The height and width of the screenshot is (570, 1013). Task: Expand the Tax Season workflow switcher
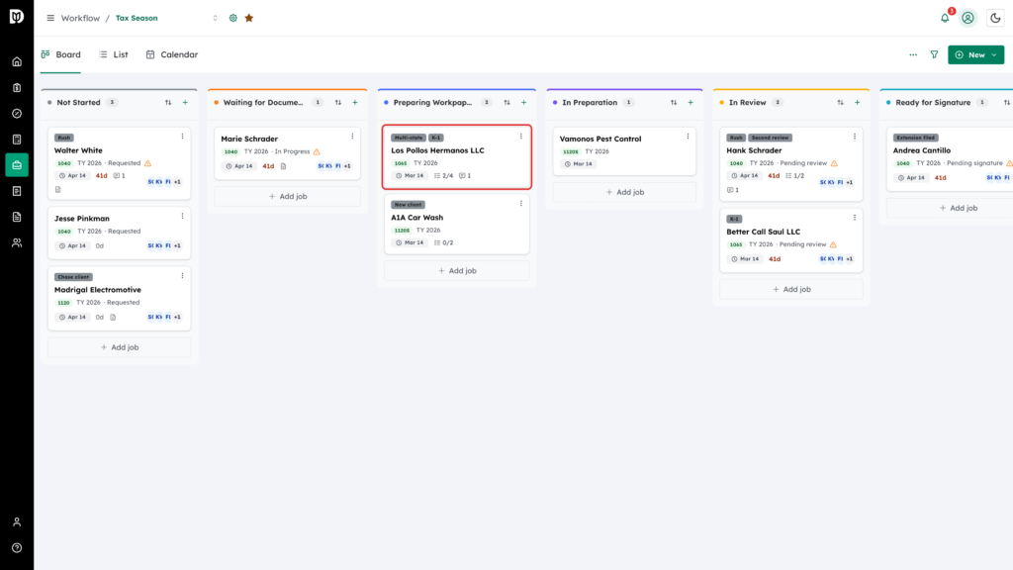pyautogui.click(x=215, y=18)
